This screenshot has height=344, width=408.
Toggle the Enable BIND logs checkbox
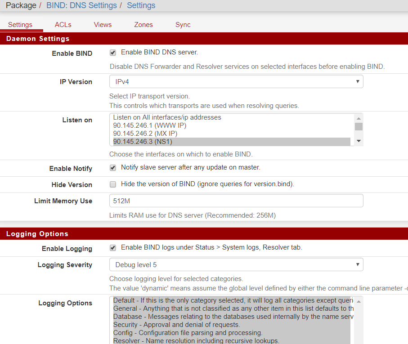click(x=112, y=248)
